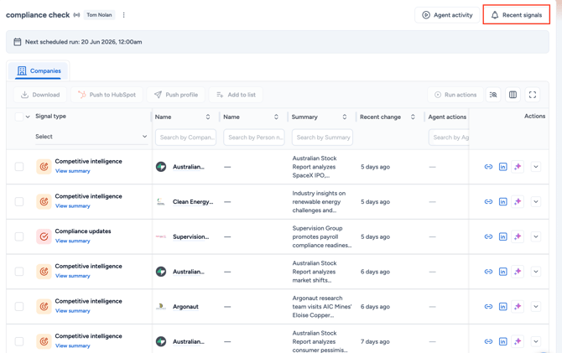The width and height of the screenshot is (562, 353).
Task: Click AI sparkle icon on Argonaut row
Action: tap(518, 306)
